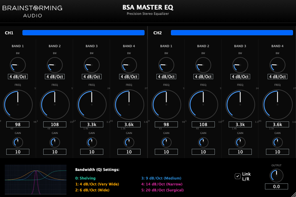
Task: Toggle CH2 blue enable bar
Action: (232, 33)
